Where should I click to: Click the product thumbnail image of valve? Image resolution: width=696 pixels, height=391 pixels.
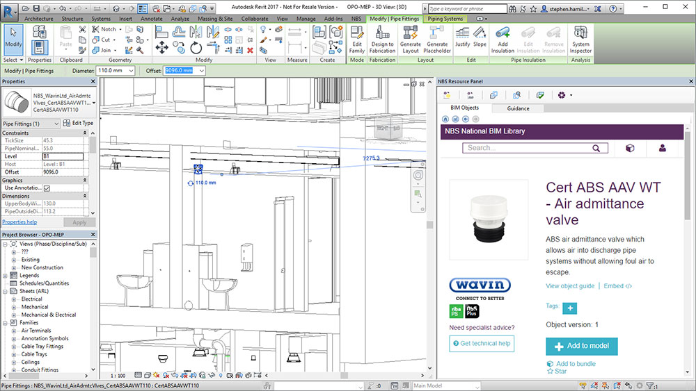(x=489, y=219)
